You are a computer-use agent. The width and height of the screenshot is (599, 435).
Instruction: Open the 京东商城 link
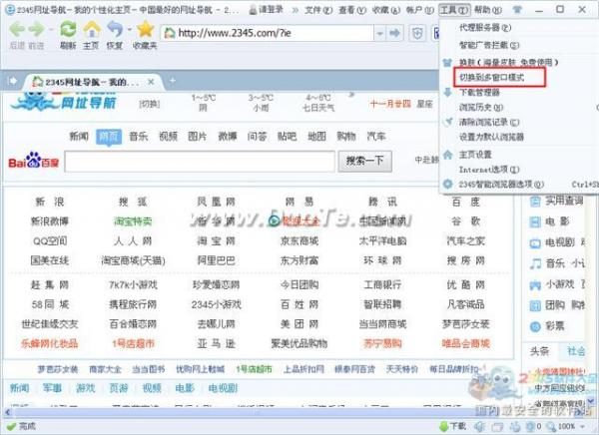[299, 241]
